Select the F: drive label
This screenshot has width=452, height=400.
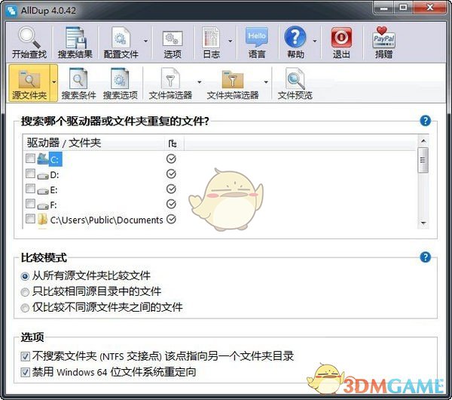53,205
